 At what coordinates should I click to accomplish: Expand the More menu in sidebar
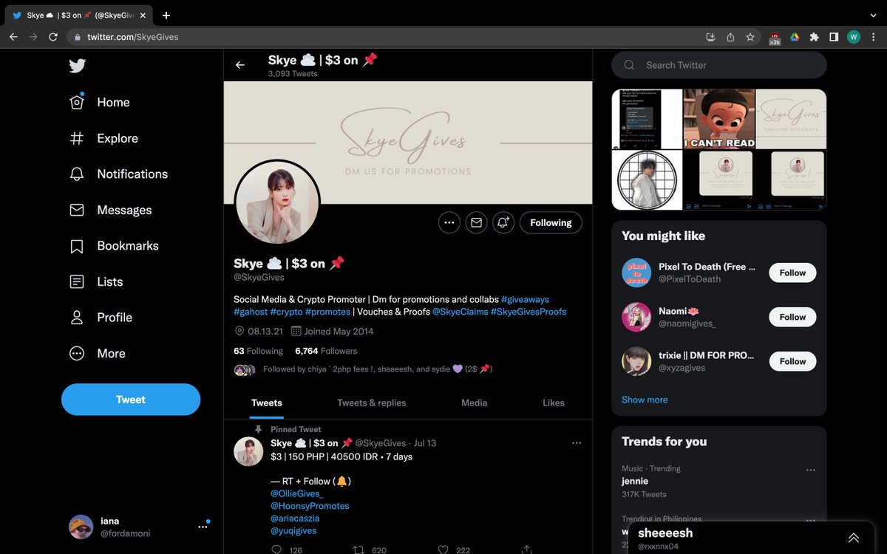(98, 353)
